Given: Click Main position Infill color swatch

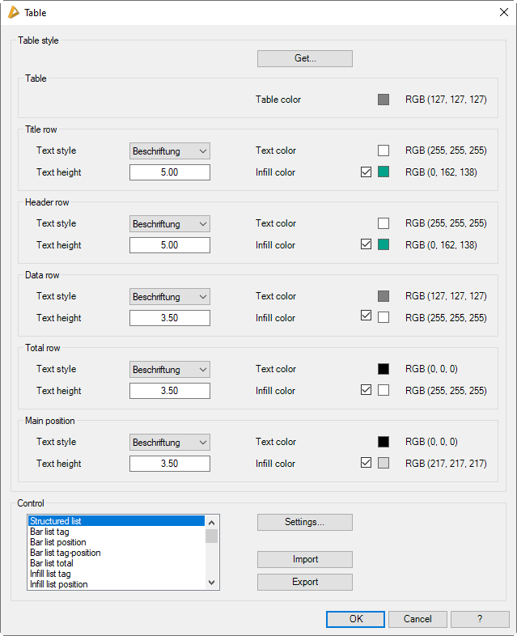Looking at the screenshot, I should coord(384,464).
